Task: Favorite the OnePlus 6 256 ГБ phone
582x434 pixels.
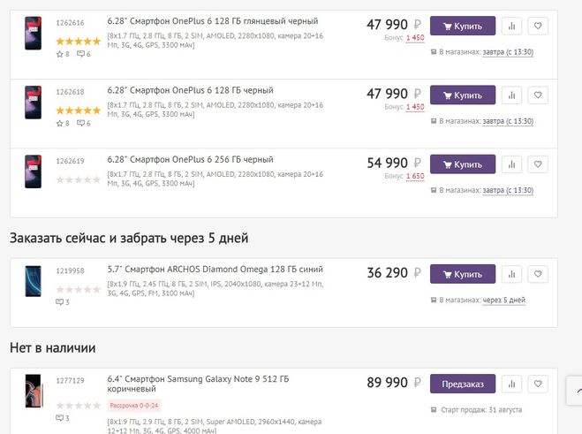Action: pos(538,164)
